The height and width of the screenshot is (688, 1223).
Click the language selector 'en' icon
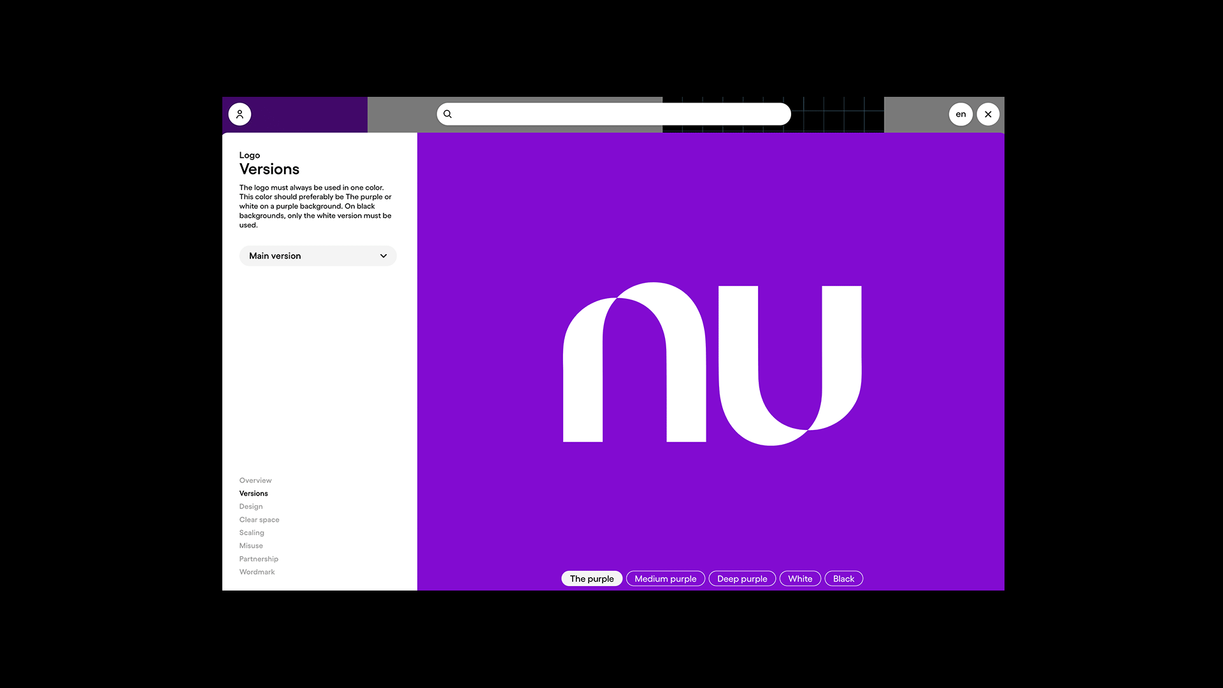click(x=960, y=113)
